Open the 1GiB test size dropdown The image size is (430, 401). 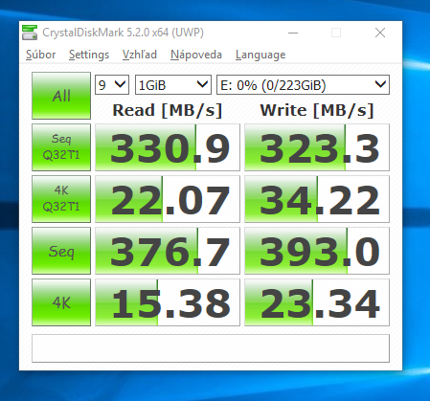pyautogui.click(x=173, y=85)
